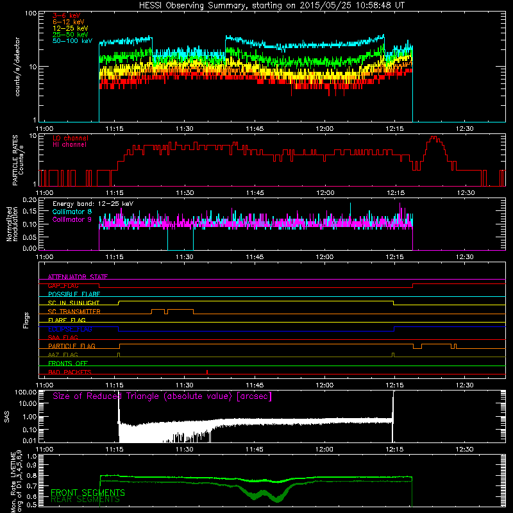Select the 50-100 keV legend label
This screenshot has width=513, height=513.
72,41
